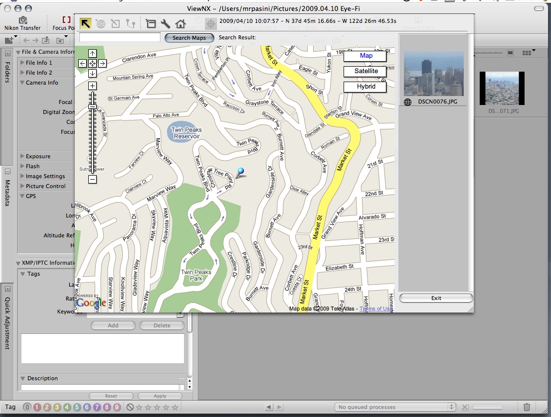Click the wrench settings icon
This screenshot has width=551, height=417.
(166, 23)
